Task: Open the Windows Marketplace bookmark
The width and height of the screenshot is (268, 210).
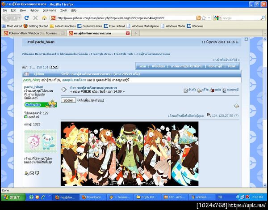Action: 143,26
